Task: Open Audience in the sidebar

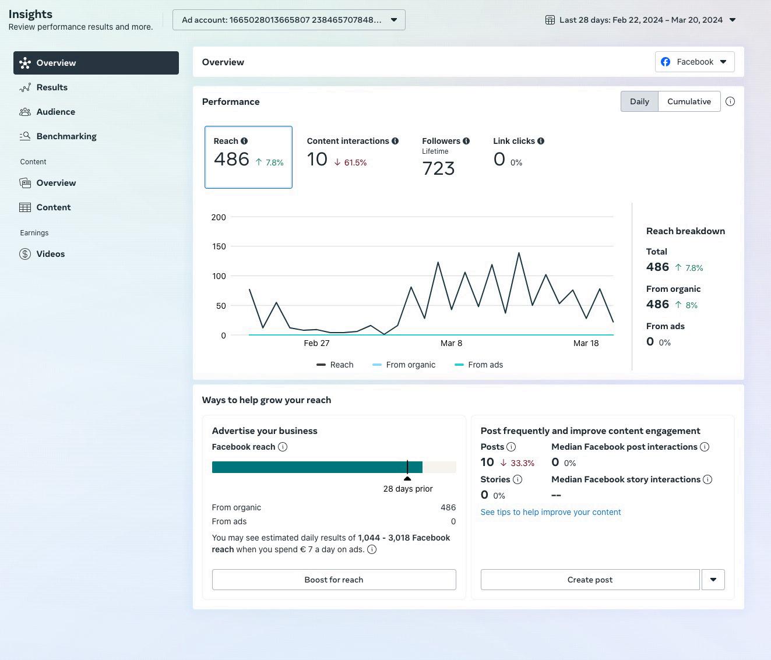Action: (x=56, y=112)
